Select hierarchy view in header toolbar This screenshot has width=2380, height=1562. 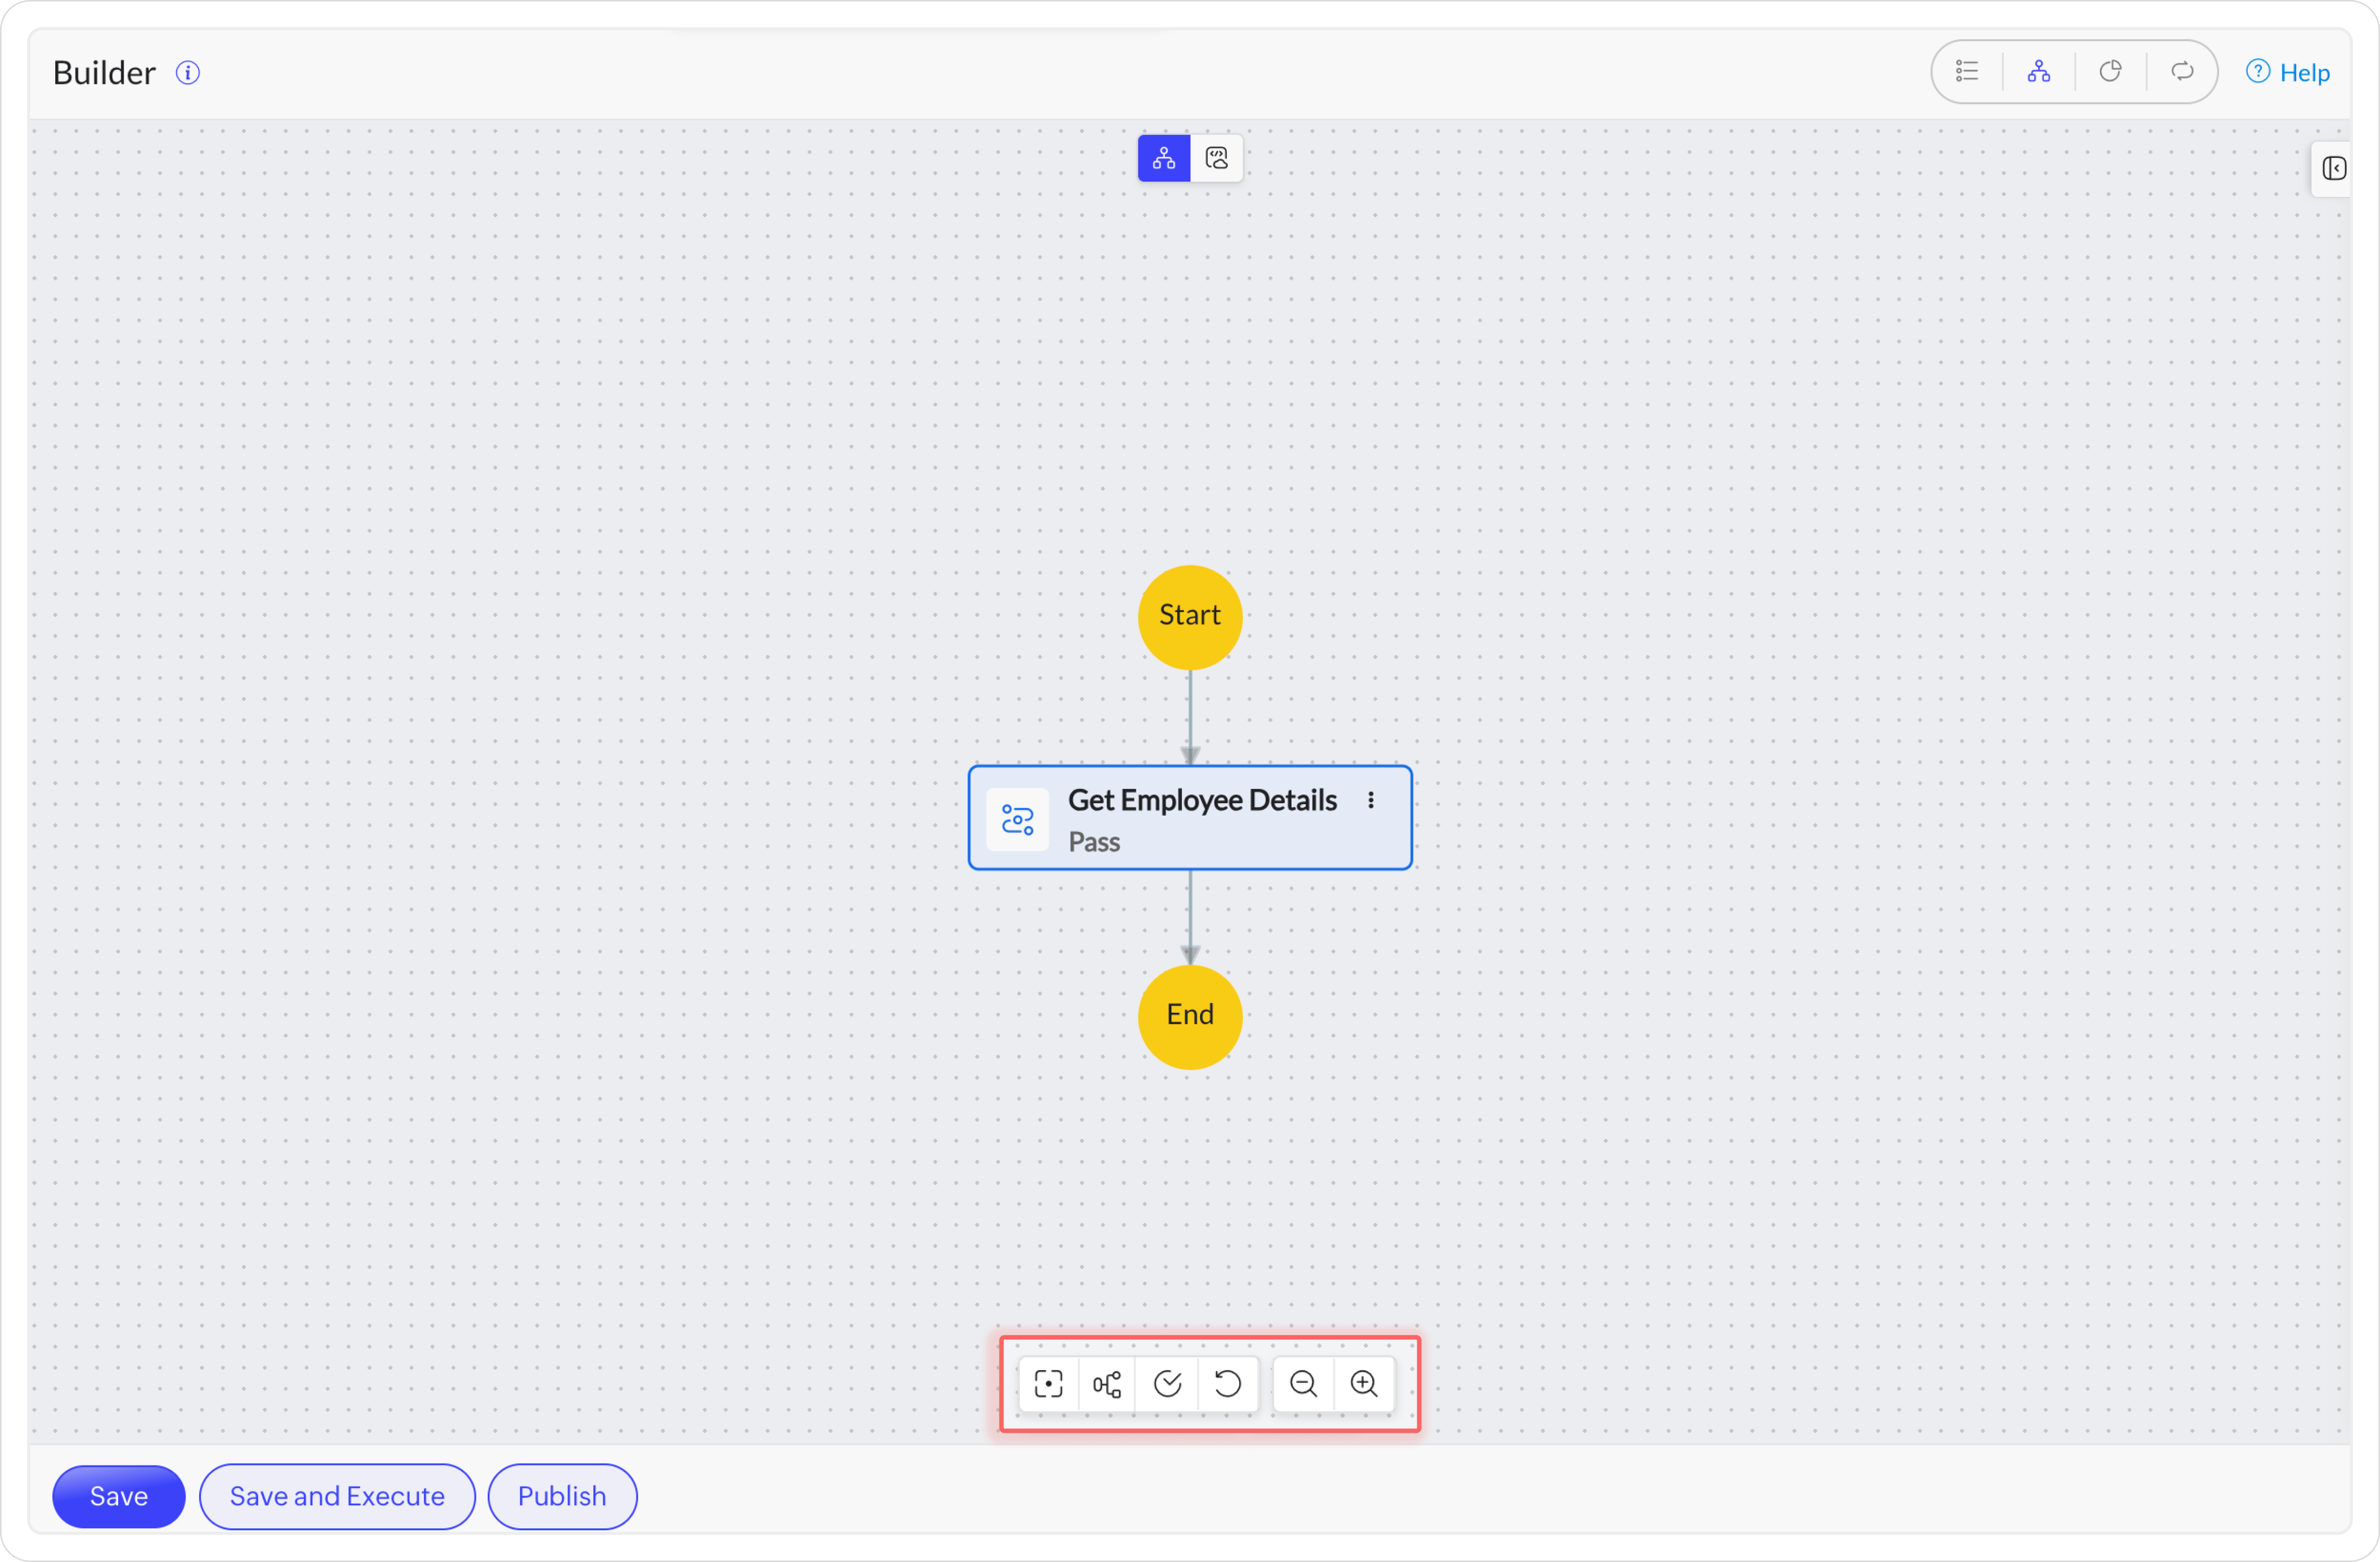tap(2039, 72)
